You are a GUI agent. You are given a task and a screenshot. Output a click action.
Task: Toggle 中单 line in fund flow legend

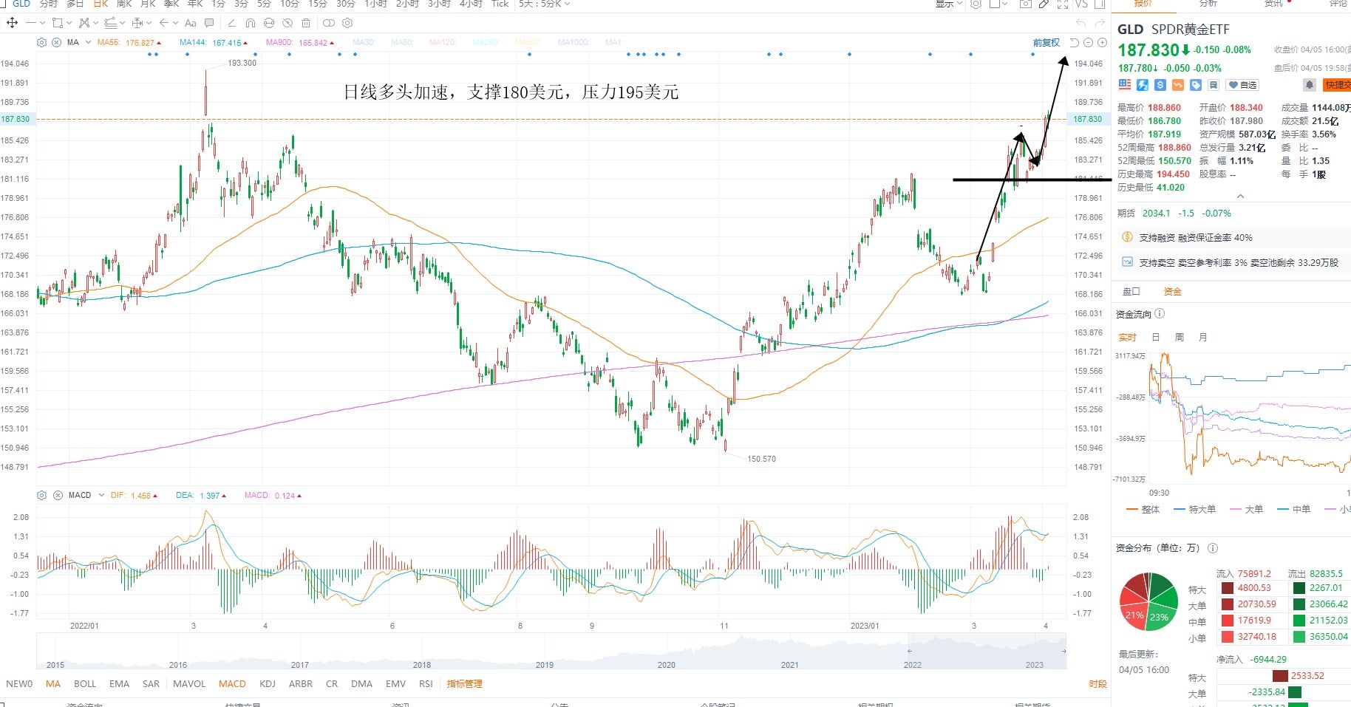click(1293, 509)
